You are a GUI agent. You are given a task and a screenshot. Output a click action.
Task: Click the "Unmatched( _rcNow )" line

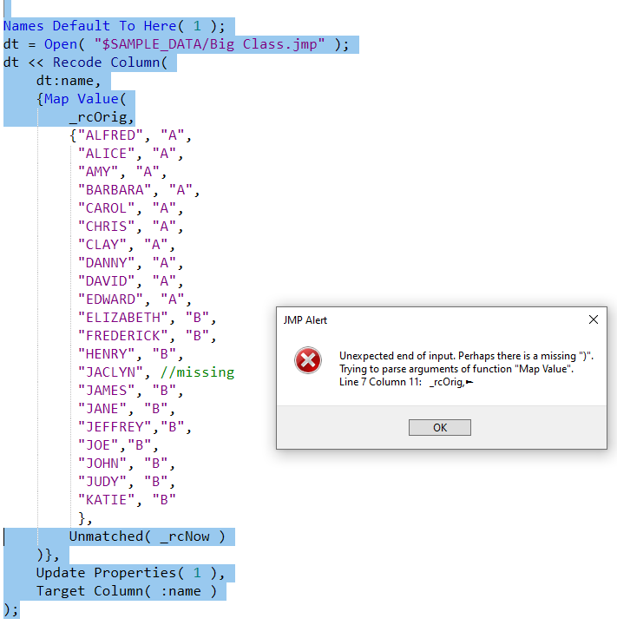pyautogui.click(x=147, y=536)
